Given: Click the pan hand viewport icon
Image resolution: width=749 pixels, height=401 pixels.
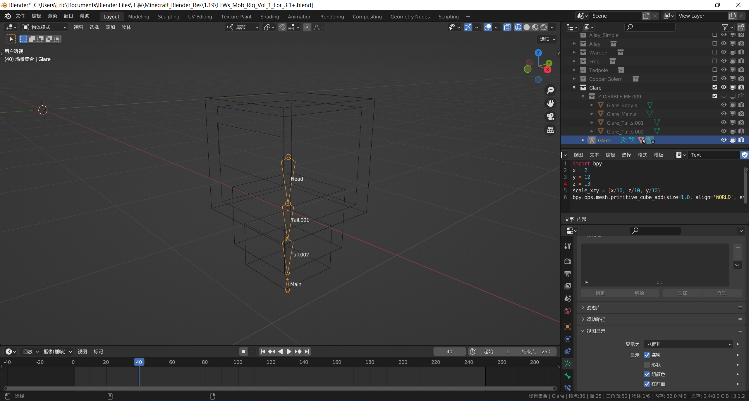Looking at the screenshot, I should (x=550, y=103).
